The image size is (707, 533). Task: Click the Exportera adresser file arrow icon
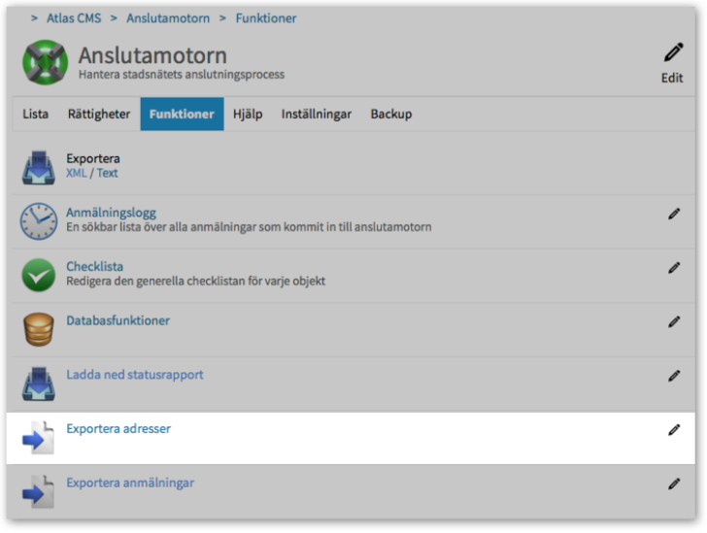(39, 438)
